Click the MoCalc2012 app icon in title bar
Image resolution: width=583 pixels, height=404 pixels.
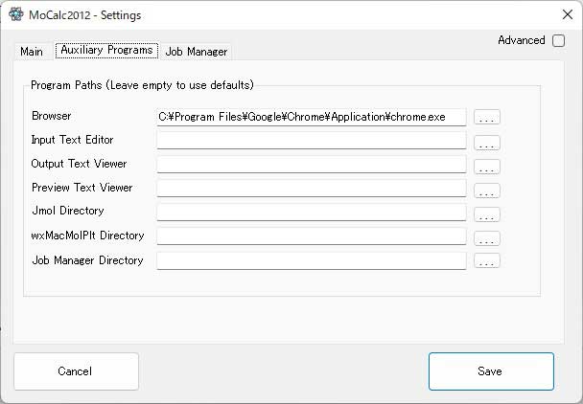point(15,13)
